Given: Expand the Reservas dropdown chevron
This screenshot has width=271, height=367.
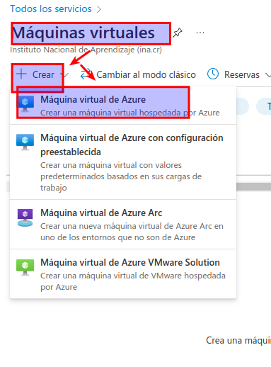Looking at the screenshot, I should 268,75.
